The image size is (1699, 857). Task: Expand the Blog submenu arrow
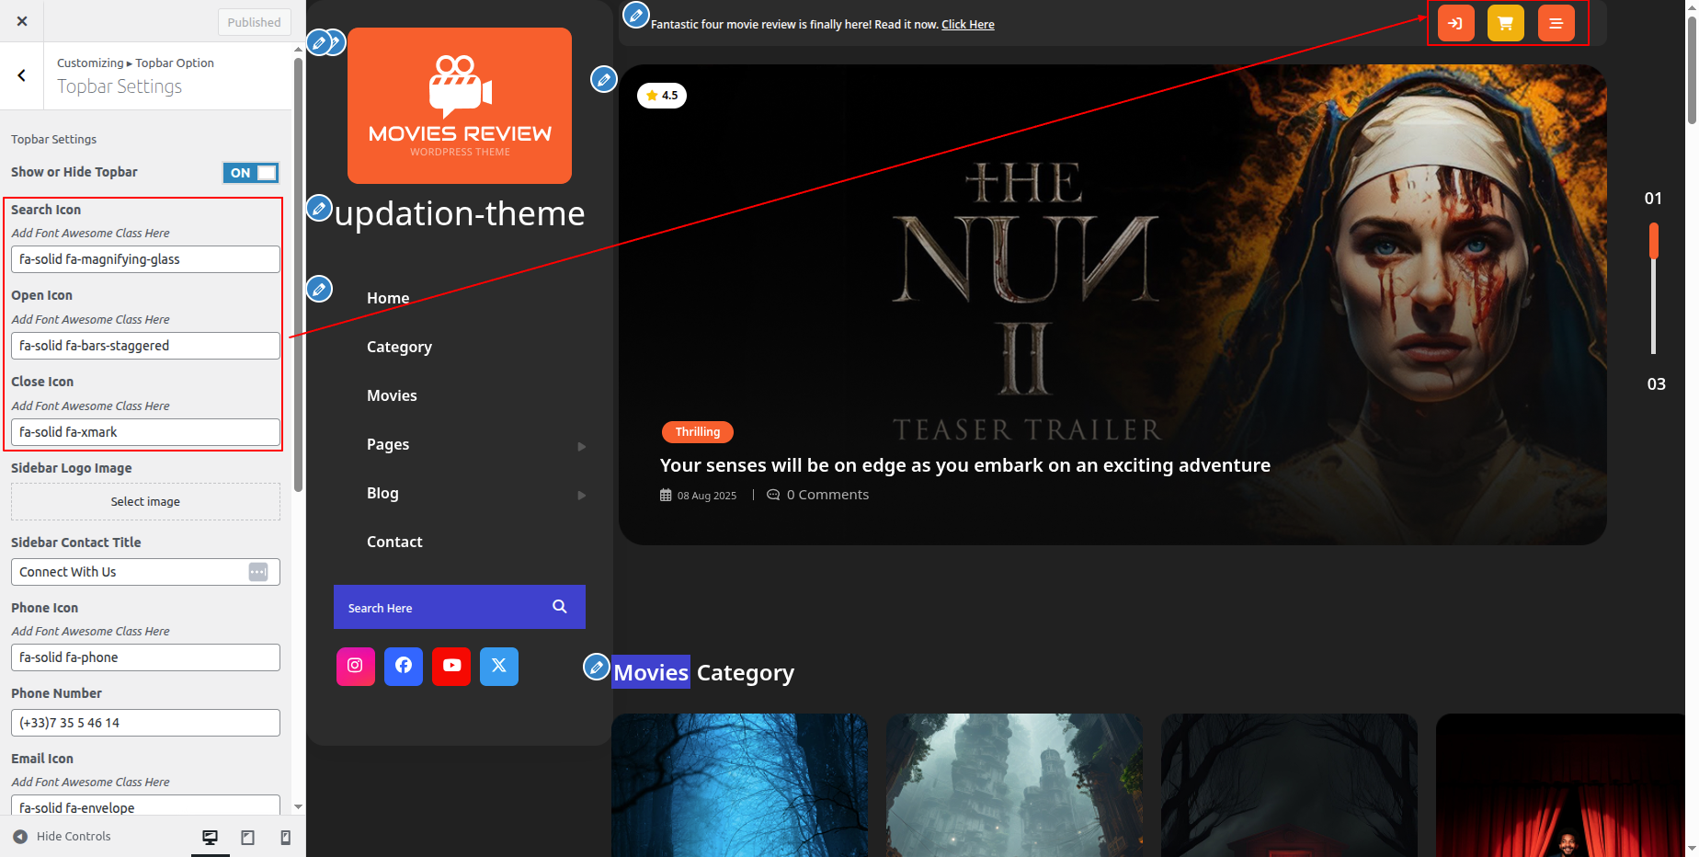coord(581,495)
